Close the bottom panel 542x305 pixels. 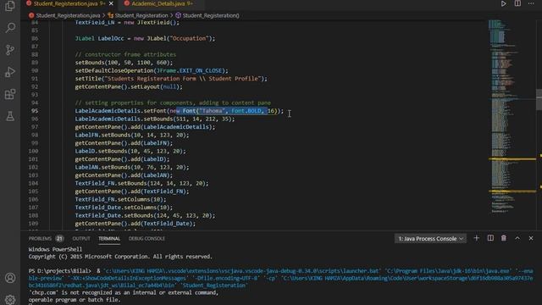click(x=531, y=238)
